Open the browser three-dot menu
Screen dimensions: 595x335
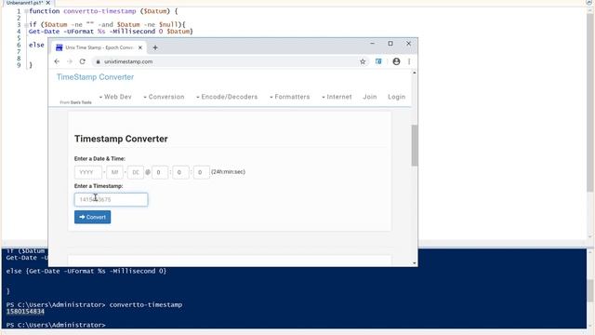pyautogui.click(x=409, y=61)
